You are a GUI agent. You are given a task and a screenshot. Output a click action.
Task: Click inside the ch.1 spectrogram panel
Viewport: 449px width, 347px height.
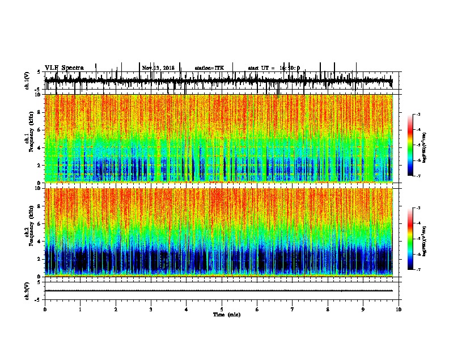pos(219,138)
